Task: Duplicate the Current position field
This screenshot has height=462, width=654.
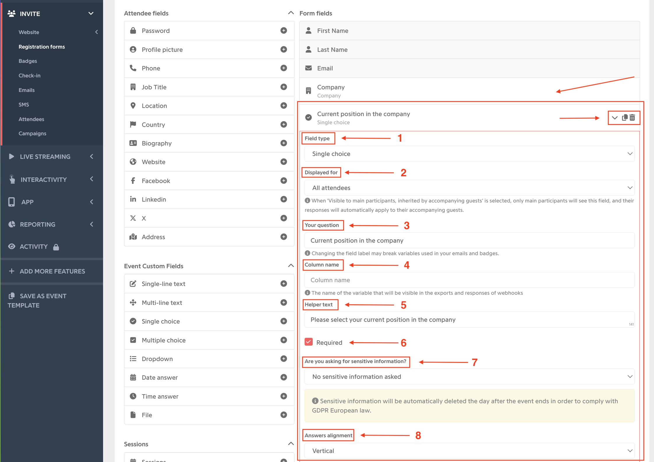Action: pyautogui.click(x=625, y=118)
